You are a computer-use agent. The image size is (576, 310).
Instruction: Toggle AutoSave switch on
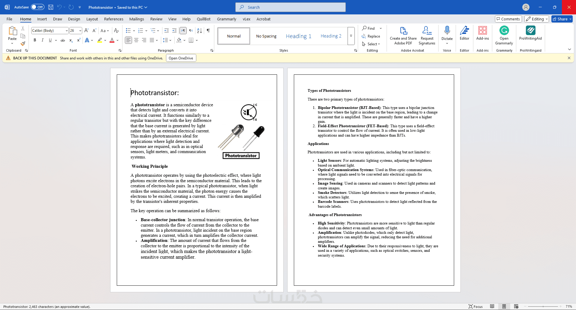38,7
